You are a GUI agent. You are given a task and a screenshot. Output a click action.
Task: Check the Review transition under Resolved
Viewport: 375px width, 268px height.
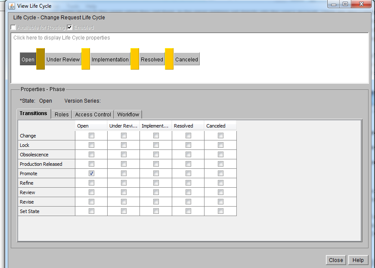point(188,192)
